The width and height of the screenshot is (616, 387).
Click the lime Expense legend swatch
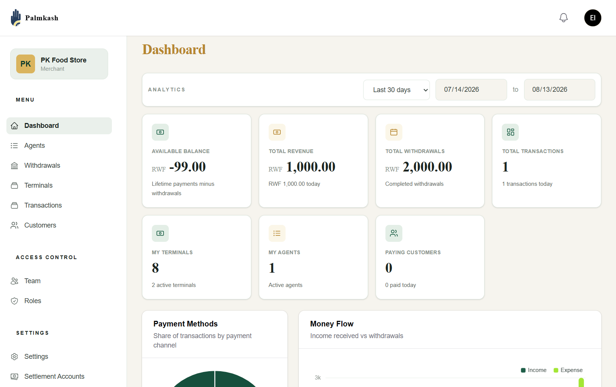pos(556,370)
